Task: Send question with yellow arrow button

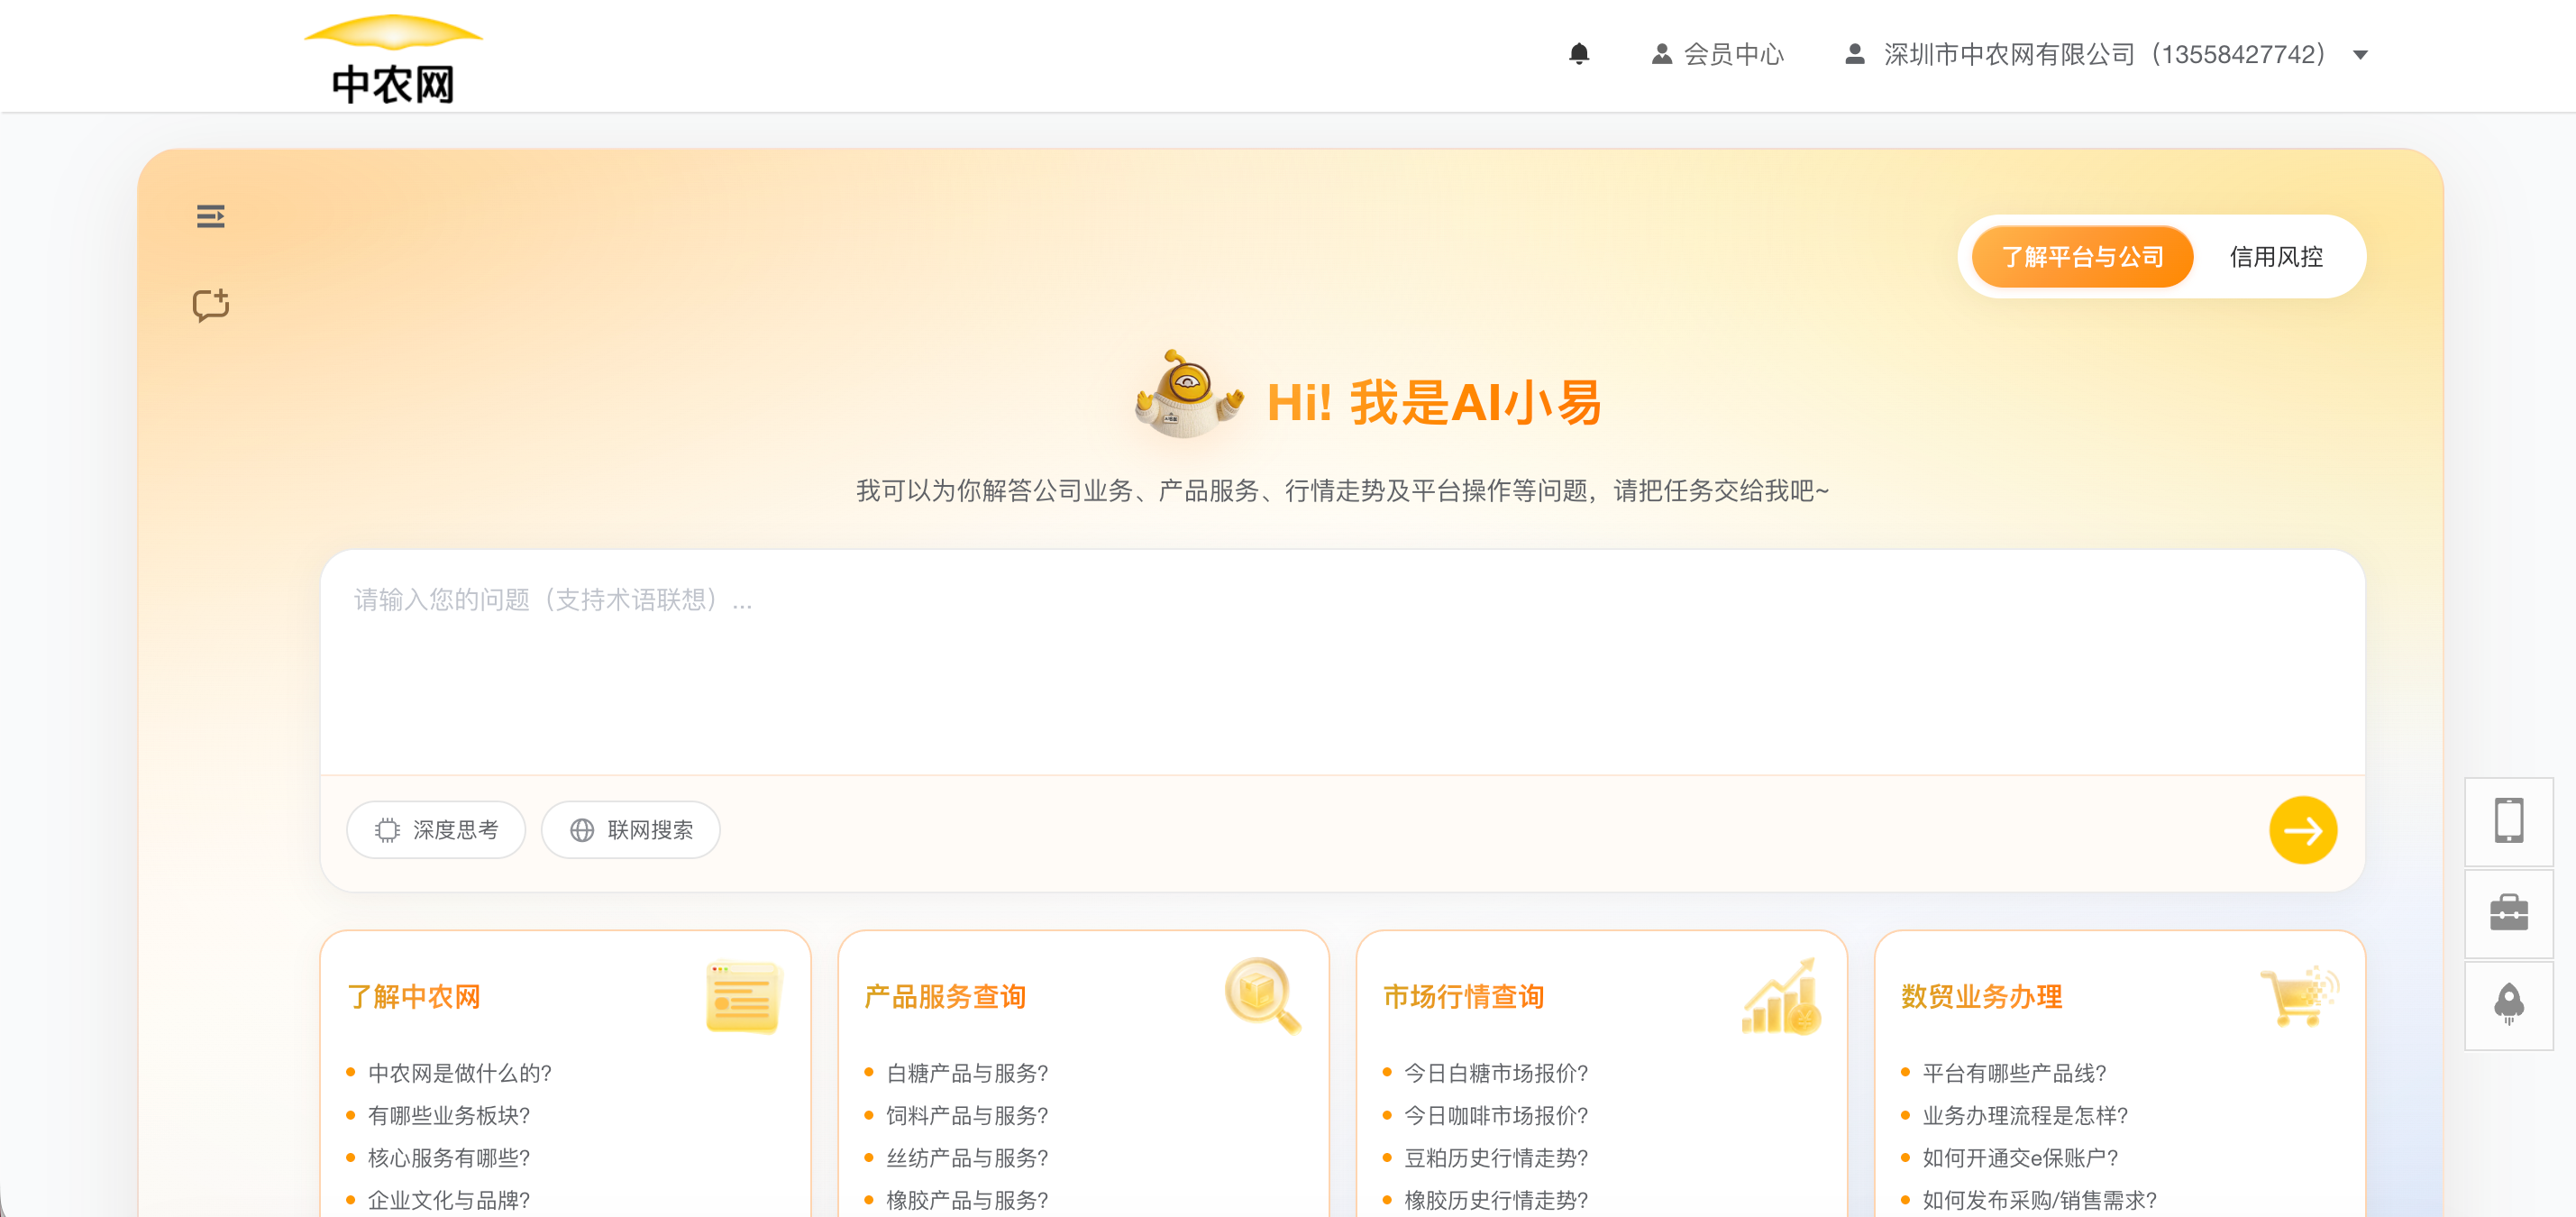Action: coord(2302,829)
